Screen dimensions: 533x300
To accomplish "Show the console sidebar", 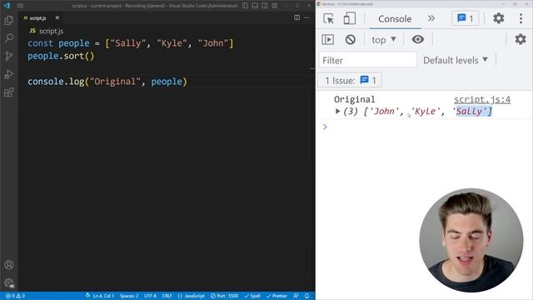I will click(327, 40).
